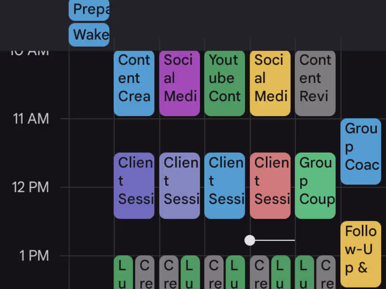
Task: Click the green Youtube Cont event
Action: (225, 83)
